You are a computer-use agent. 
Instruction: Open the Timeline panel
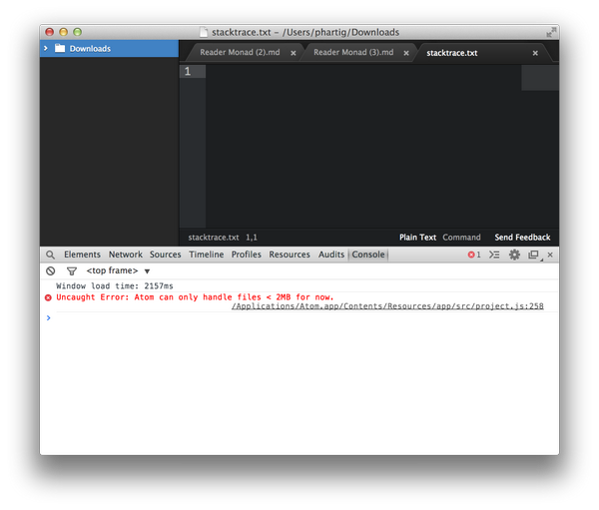click(x=207, y=255)
